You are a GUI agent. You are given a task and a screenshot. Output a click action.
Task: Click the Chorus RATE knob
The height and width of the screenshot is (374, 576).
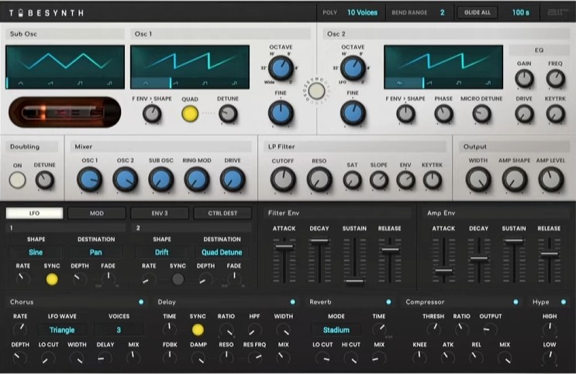tap(20, 329)
